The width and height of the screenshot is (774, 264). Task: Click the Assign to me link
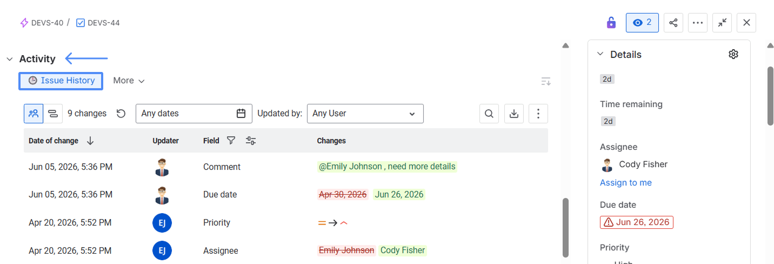click(x=626, y=183)
